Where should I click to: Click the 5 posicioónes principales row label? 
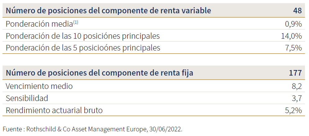[x=83, y=48]
